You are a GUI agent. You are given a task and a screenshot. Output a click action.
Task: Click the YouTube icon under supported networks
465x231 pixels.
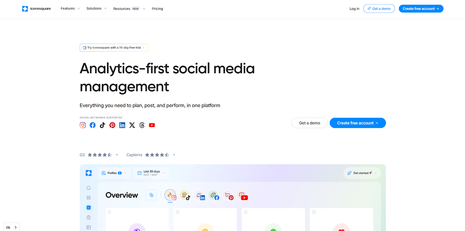click(152, 125)
